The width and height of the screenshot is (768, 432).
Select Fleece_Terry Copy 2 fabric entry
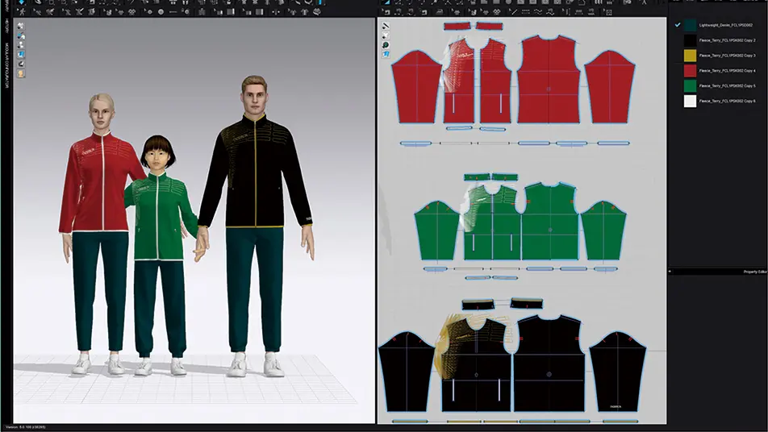tap(726, 39)
